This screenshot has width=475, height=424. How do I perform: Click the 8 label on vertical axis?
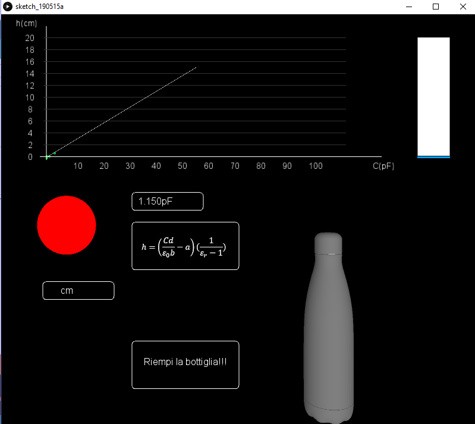tap(30, 109)
